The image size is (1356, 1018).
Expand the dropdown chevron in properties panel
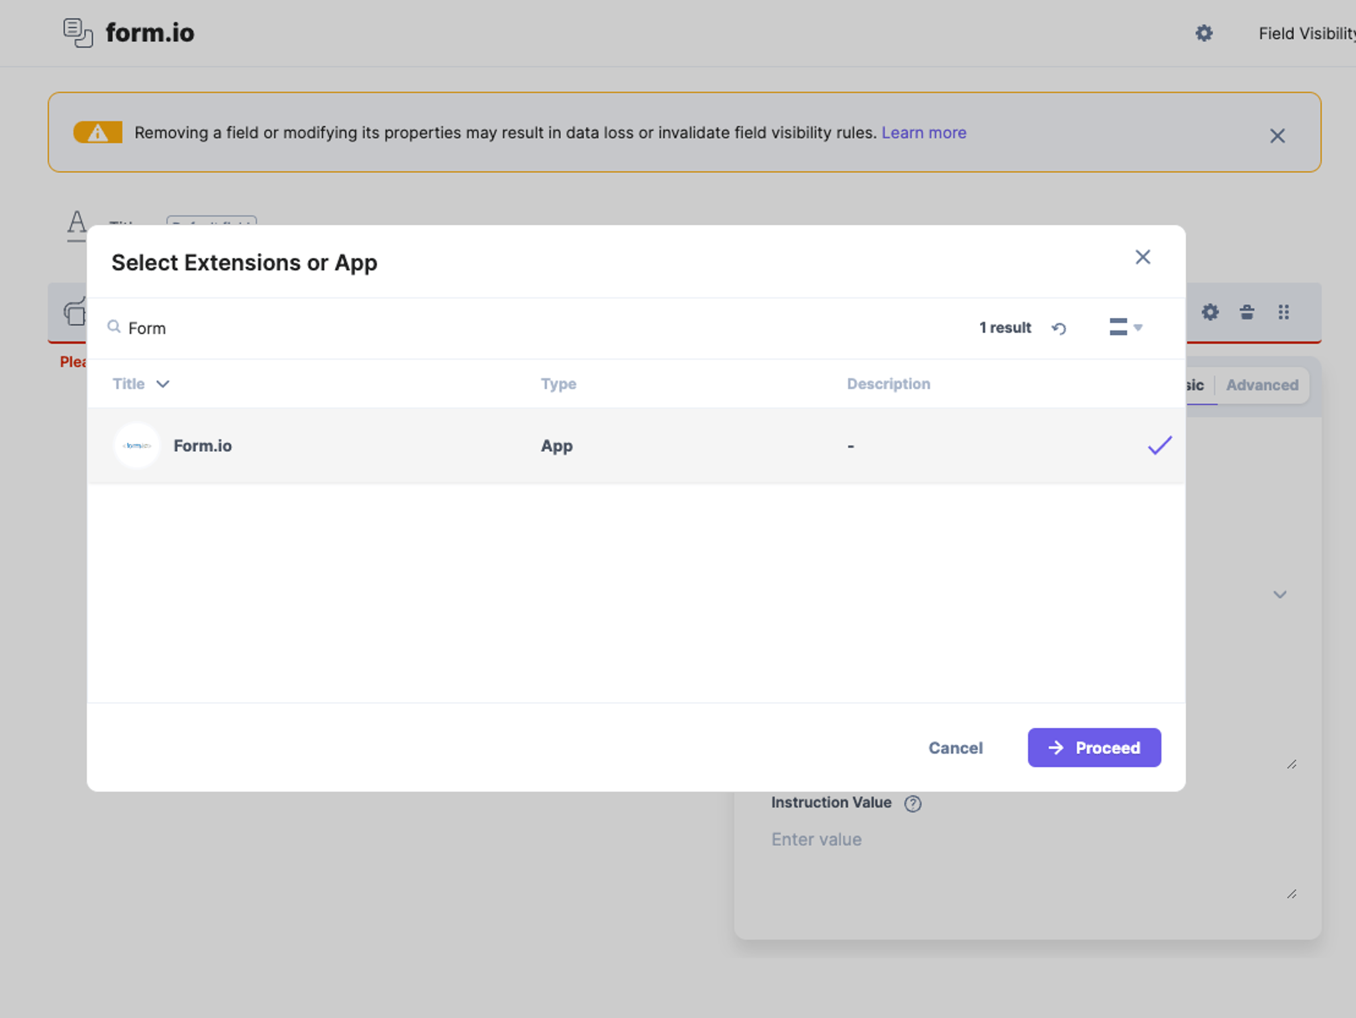[1280, 594]
